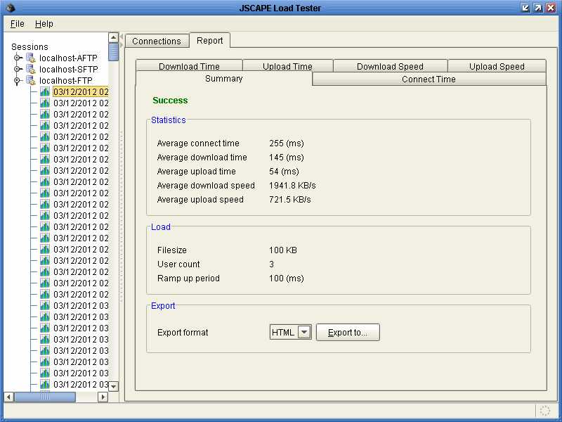Click the Average upload speed label
This screenshot has width=562, height=422.
pyautogui.click(x=200, y=199)
